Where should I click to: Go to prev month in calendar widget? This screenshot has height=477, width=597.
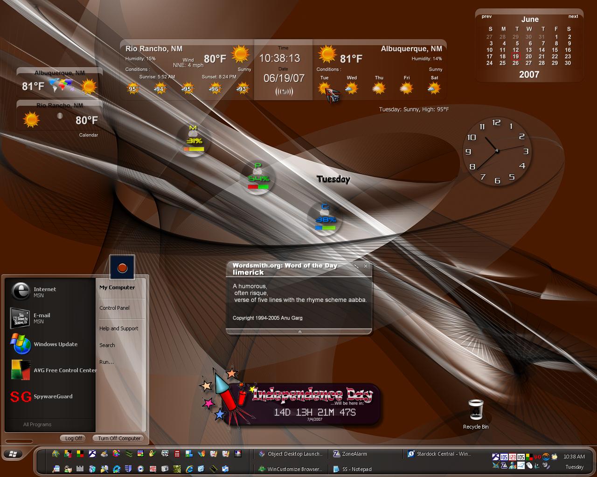(x=486, y=16)
